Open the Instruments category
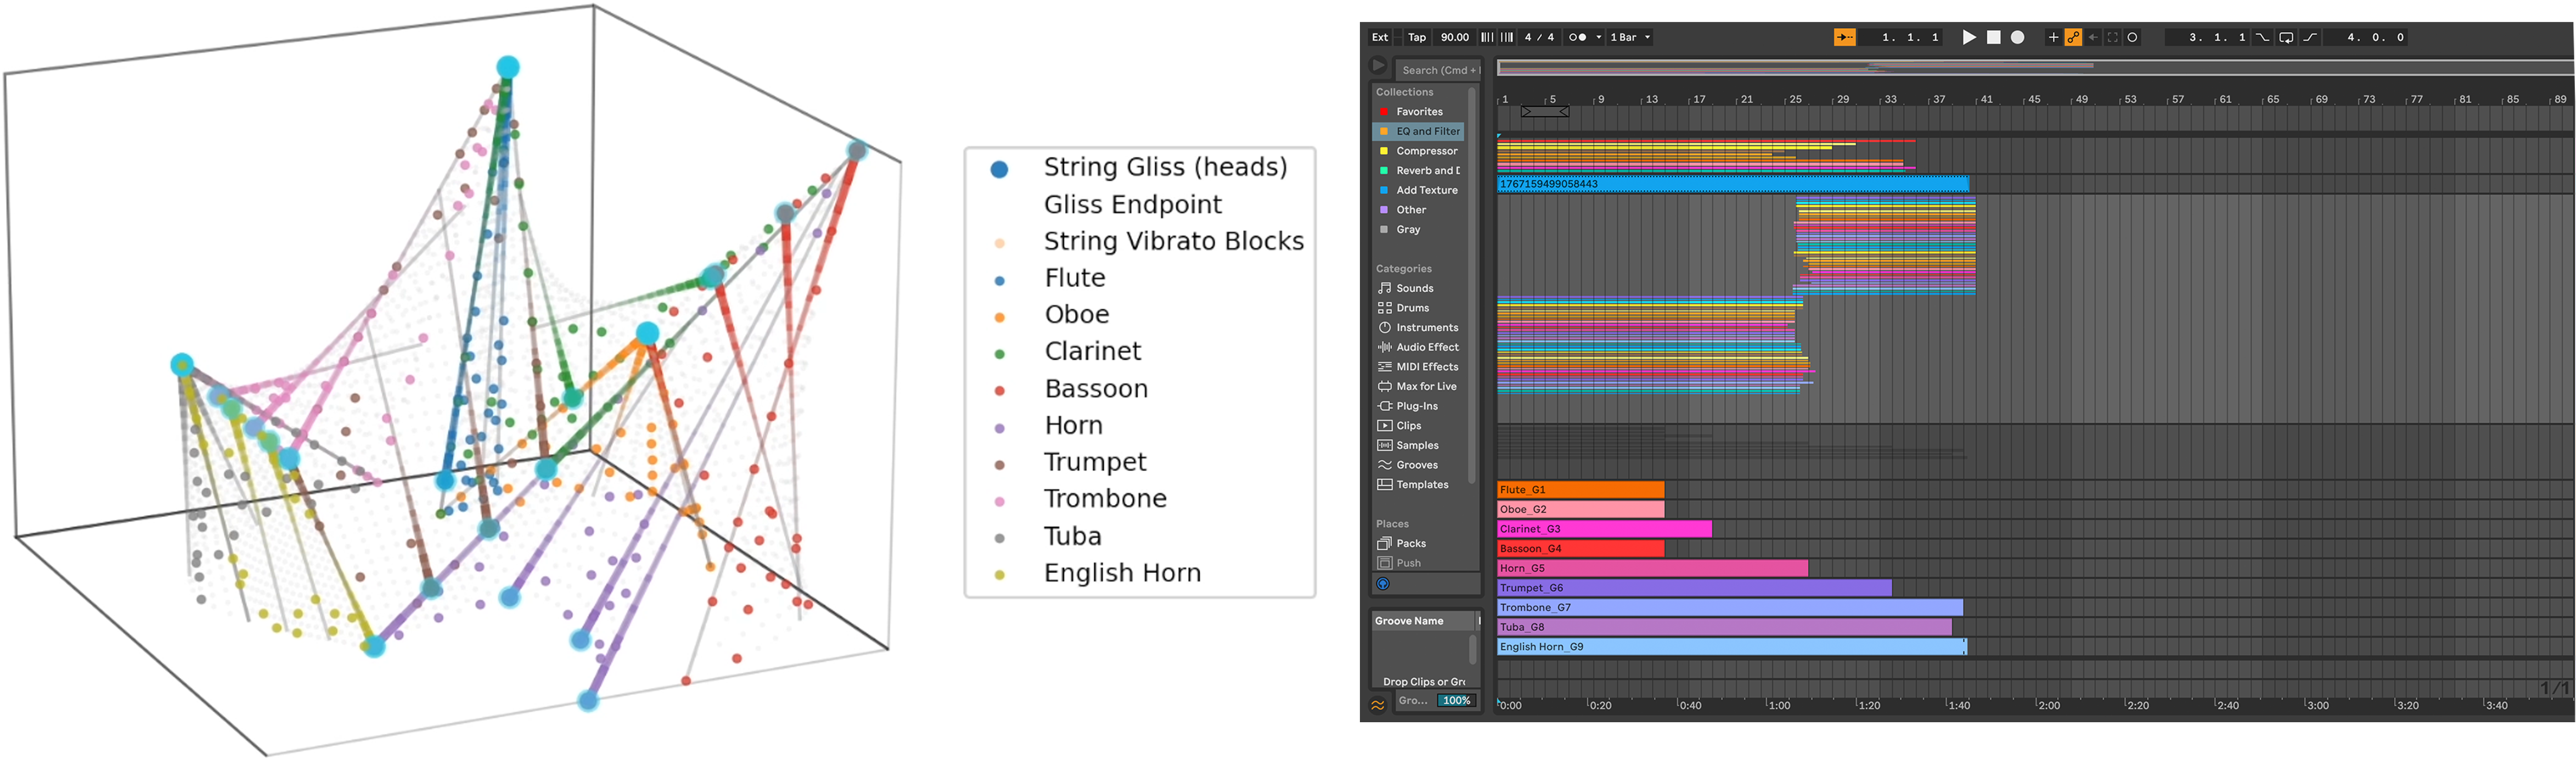The width and height of the screenshot is (2576, 765). pyautogui.click(x=1419, y=327)
